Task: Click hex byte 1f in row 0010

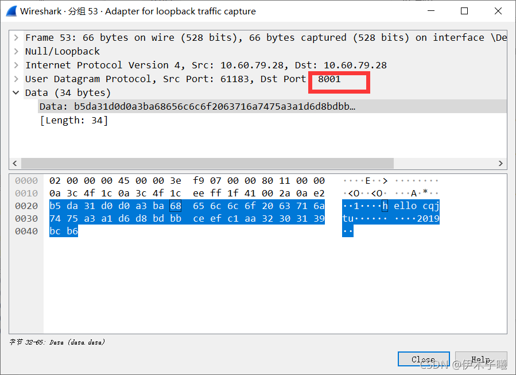Action: click(x=232, y=194)
